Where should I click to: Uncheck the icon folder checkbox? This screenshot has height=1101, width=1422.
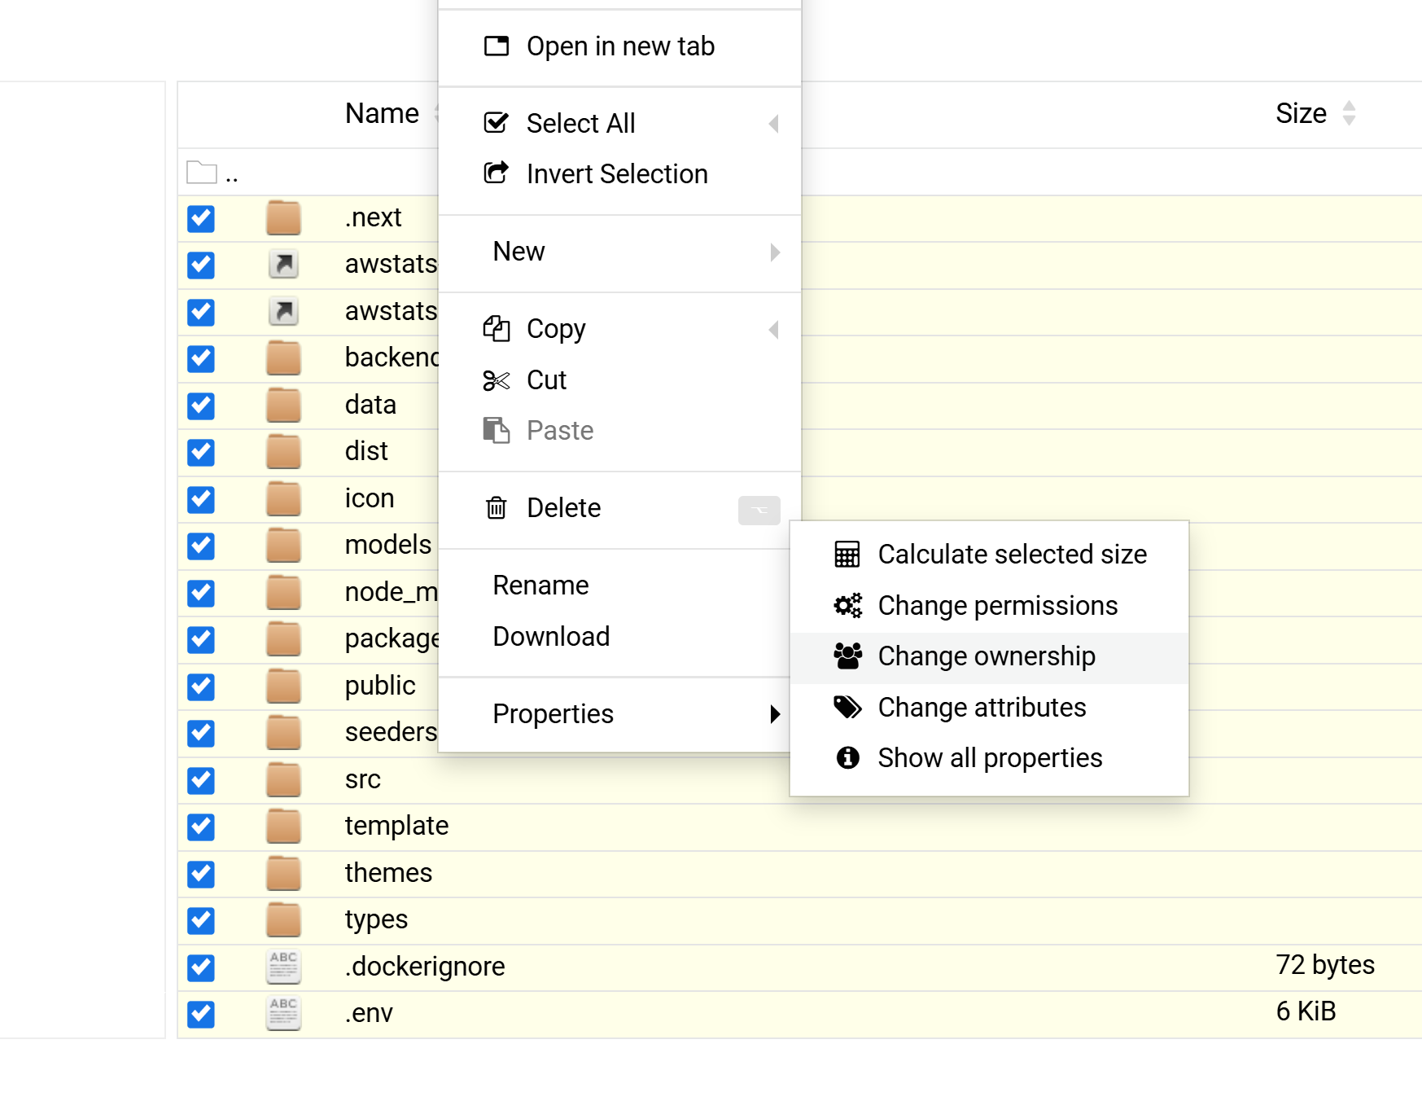pos(201,499)
